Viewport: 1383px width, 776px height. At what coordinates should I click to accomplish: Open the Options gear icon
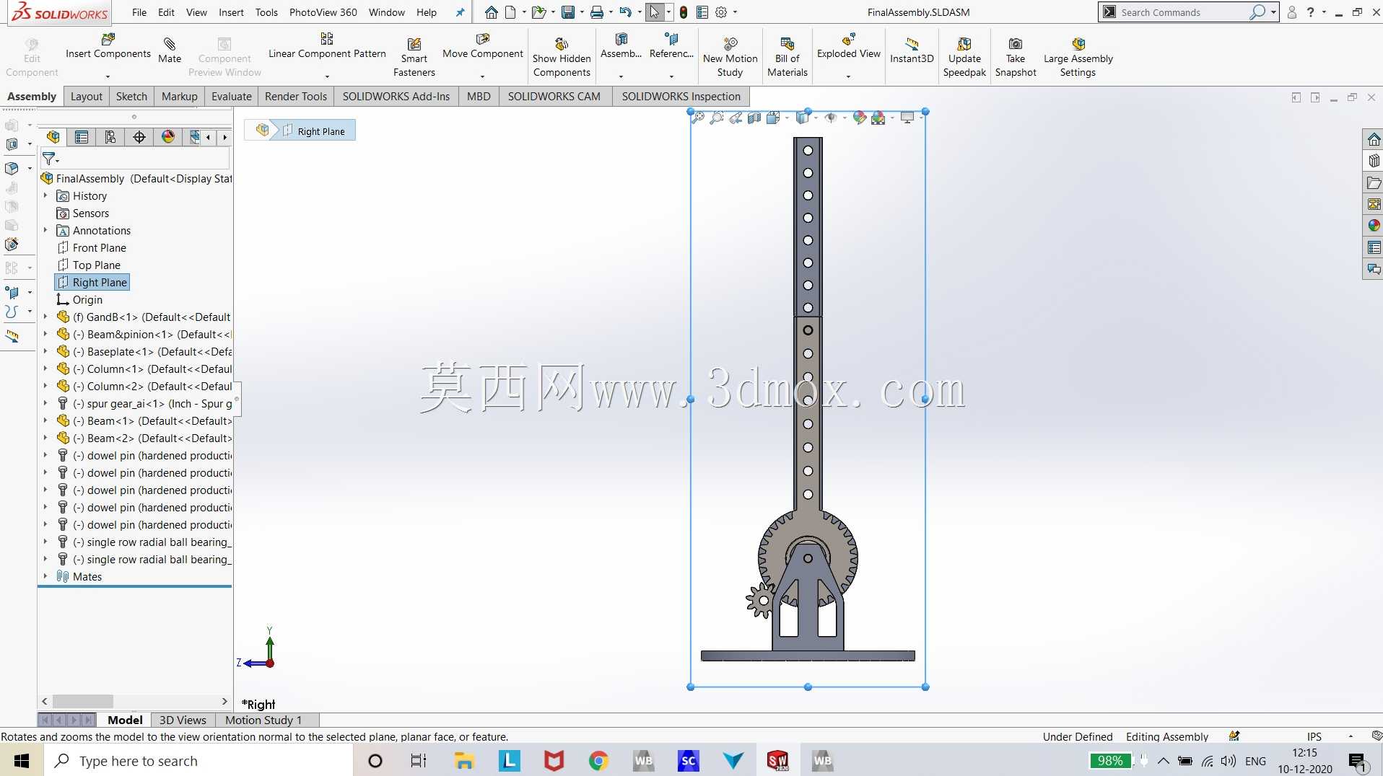(721, 12)
